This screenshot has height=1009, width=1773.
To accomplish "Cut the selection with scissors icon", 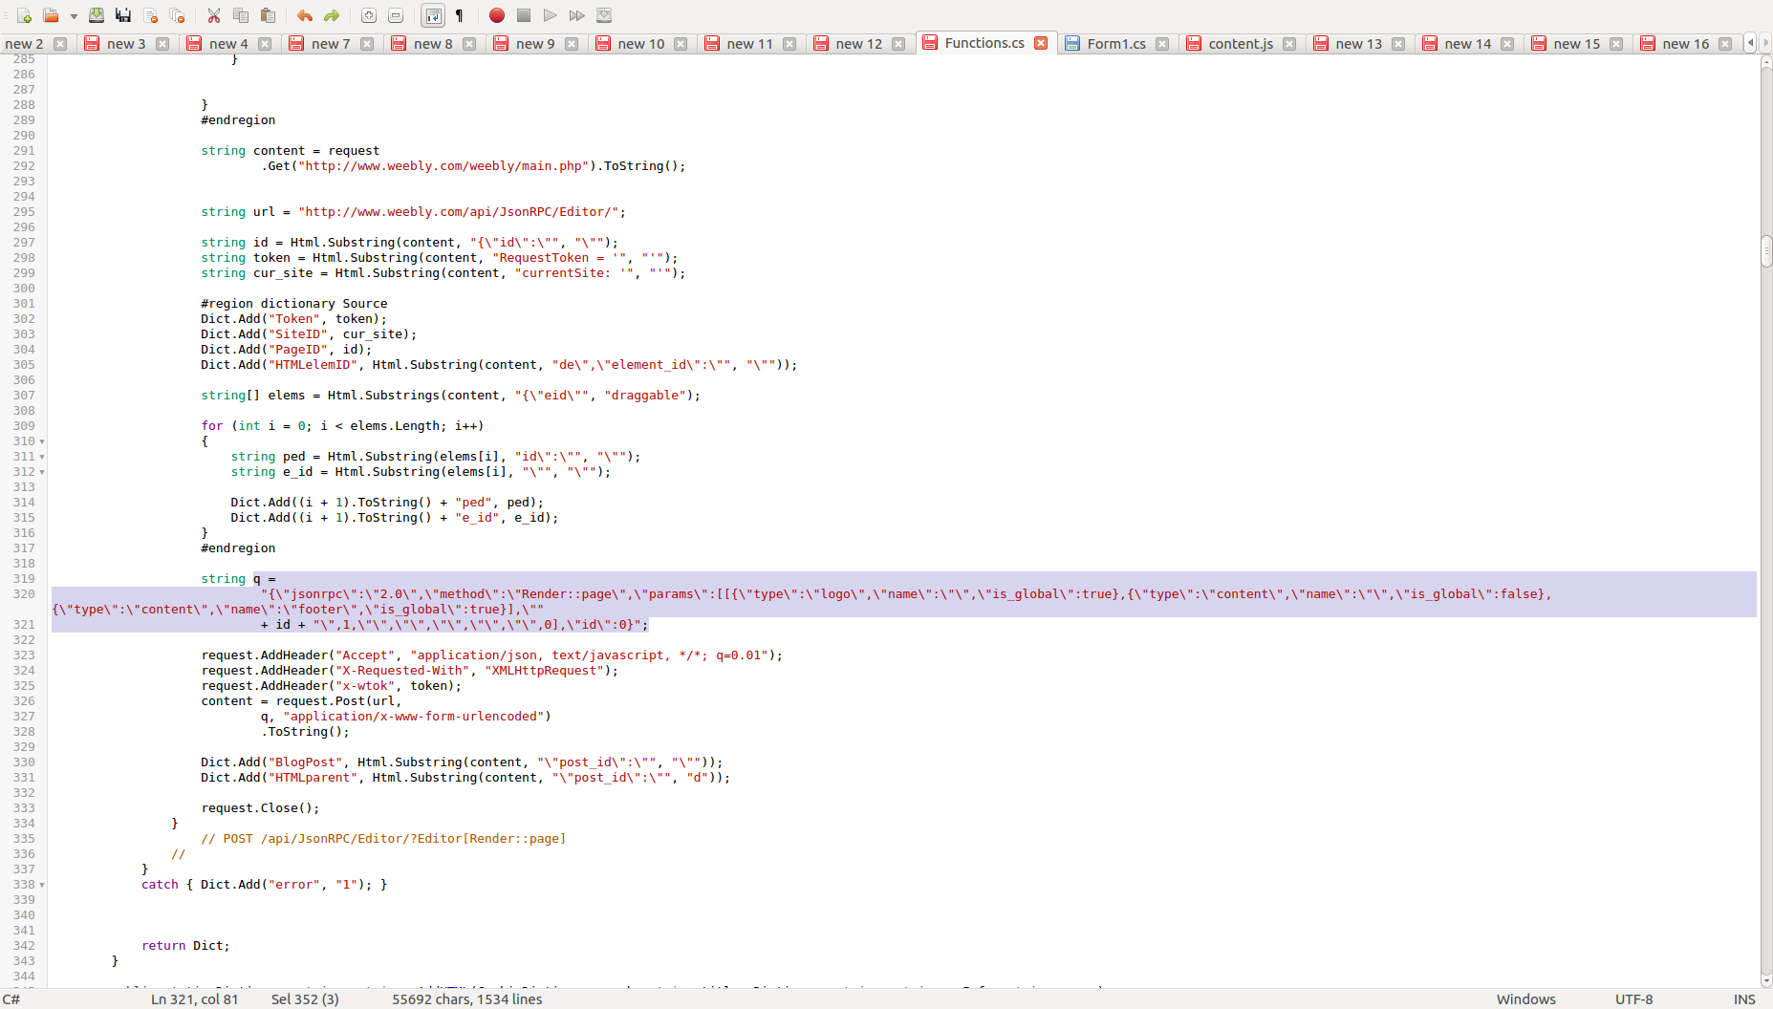I will [x=214, y=15].
